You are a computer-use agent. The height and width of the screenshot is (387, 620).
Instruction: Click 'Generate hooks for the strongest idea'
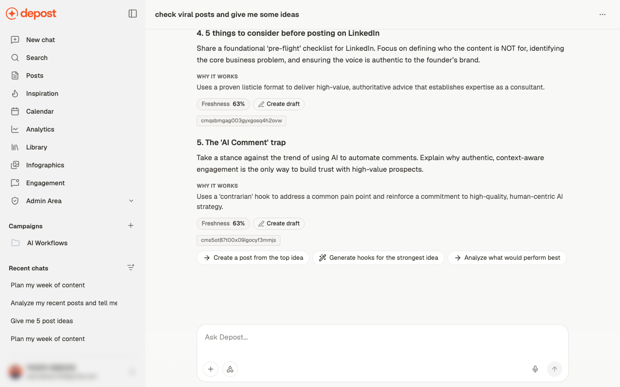[x=378, y=258]
